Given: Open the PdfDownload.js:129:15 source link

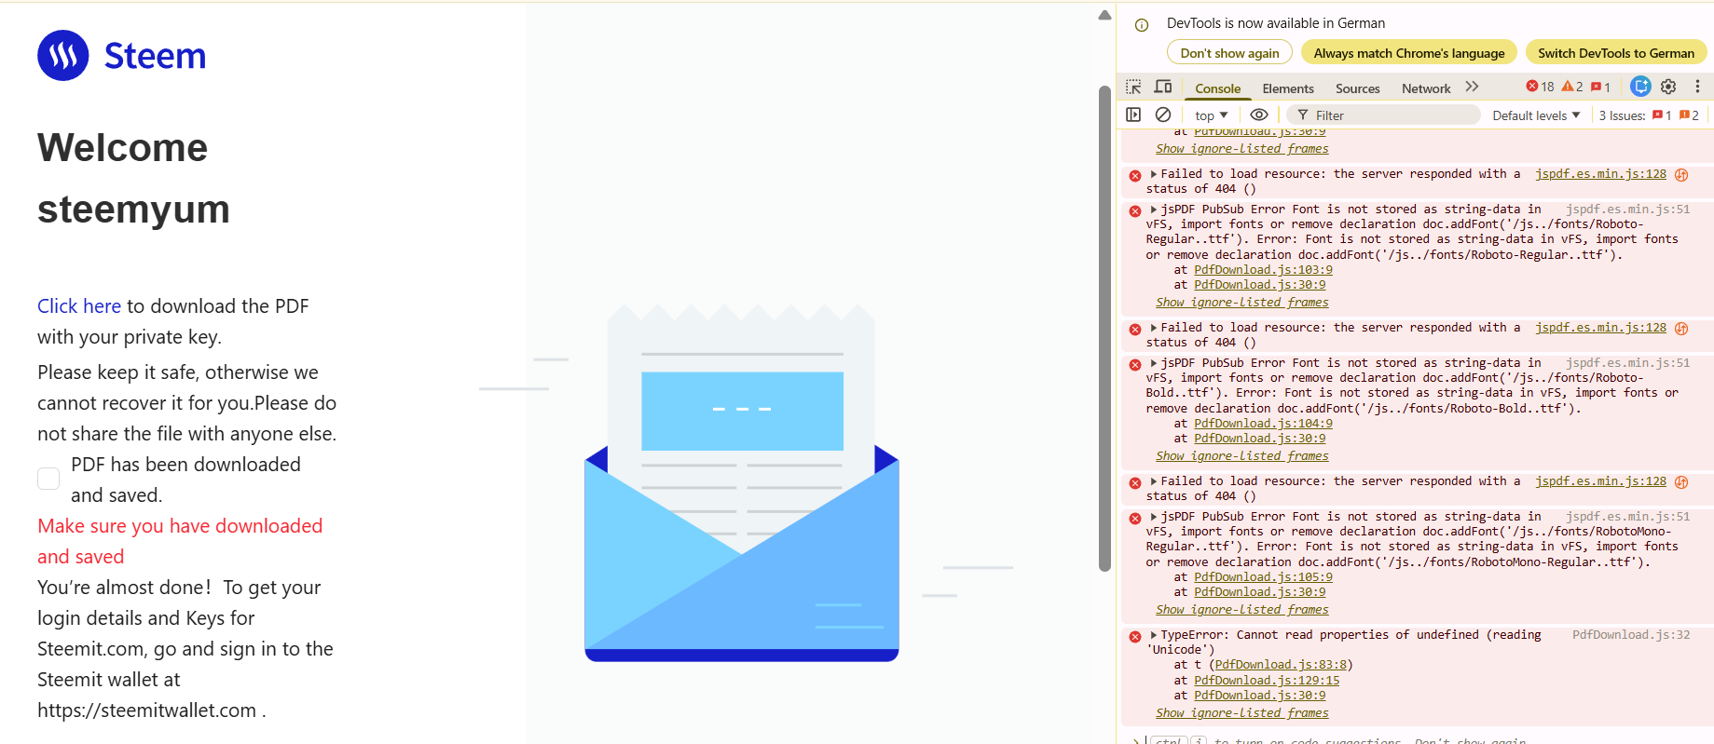Looking at the screenshot, I should pos(1267,681).
